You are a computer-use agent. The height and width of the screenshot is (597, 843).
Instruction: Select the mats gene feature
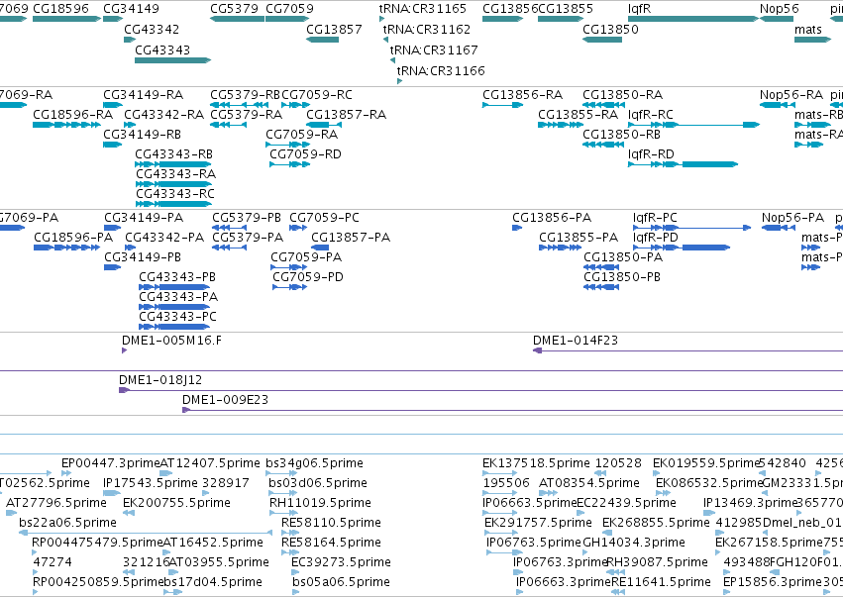pyautogui.click(x=813, y=40)
